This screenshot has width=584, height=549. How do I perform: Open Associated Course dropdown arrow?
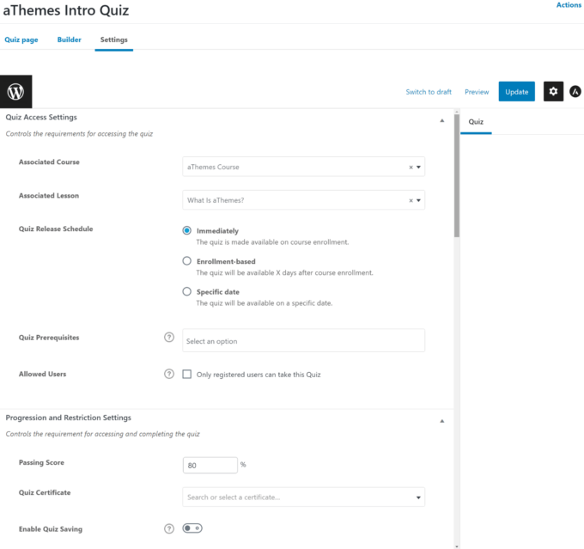(418, 168)
